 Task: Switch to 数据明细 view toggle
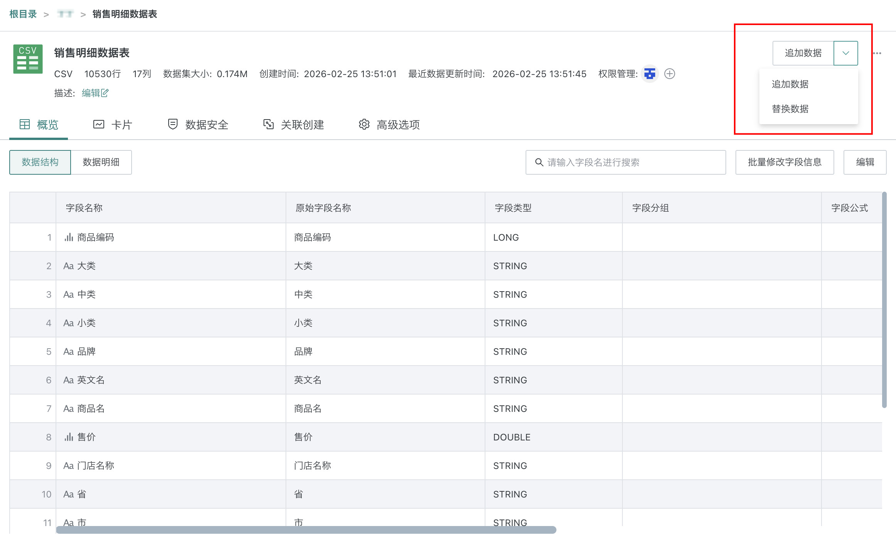101,162
